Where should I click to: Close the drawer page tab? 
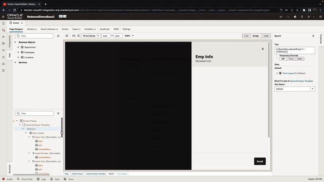[22, 23]
